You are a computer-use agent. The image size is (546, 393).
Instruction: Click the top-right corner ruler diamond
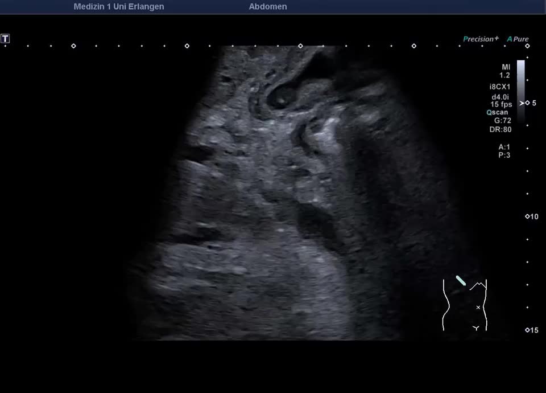pyautogui.click(x=527, y=46)
